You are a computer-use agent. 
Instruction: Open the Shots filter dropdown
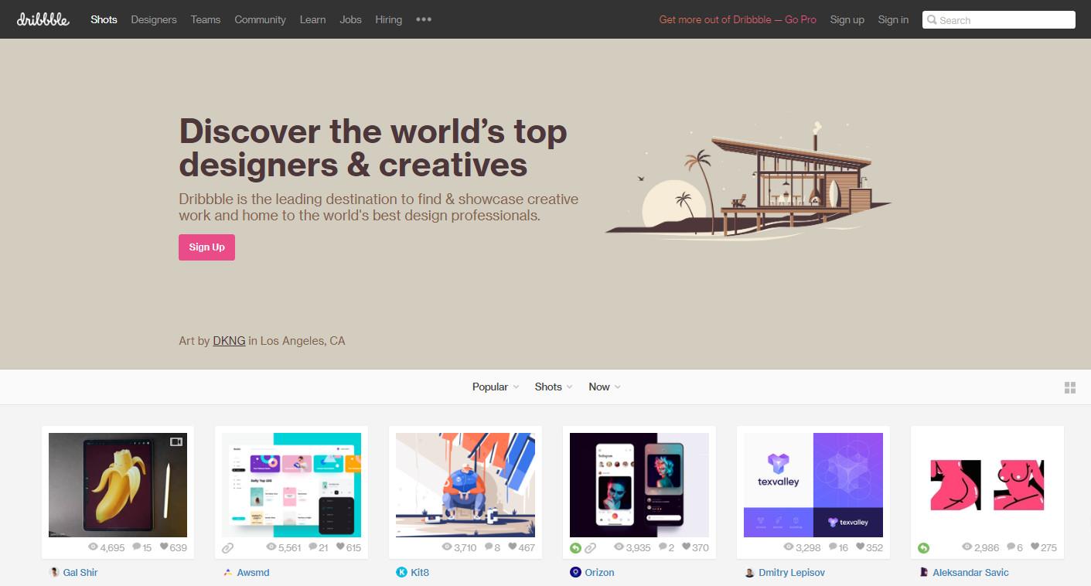click(x=554, y=387)
